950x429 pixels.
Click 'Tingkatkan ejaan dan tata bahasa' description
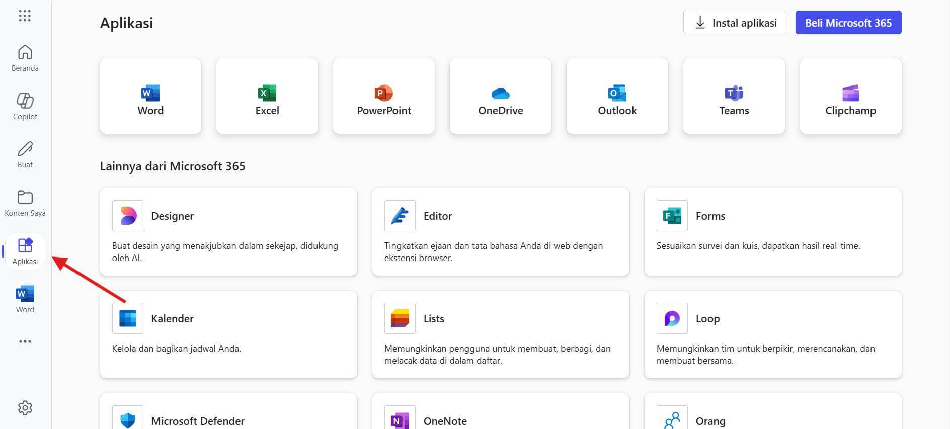click(494, 252)
